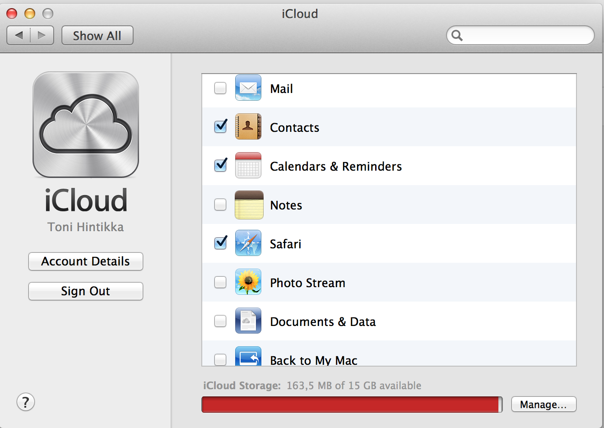Enable the Photo Stream checkbox

click(x=220, y=282)
